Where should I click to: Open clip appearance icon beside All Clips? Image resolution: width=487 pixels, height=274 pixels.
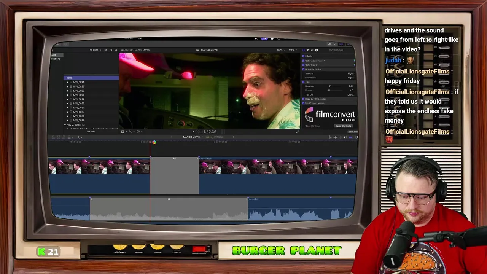point(105,50)
